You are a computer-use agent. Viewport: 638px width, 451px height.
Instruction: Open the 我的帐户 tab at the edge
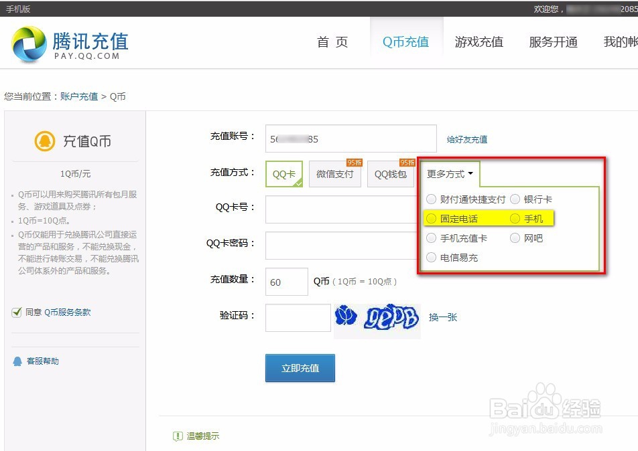621,42
